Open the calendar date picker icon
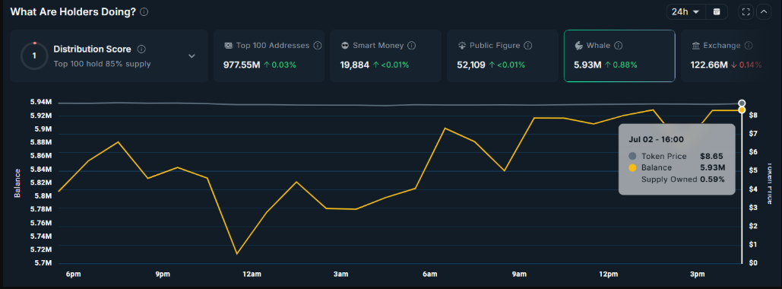 tap(717, 12)
